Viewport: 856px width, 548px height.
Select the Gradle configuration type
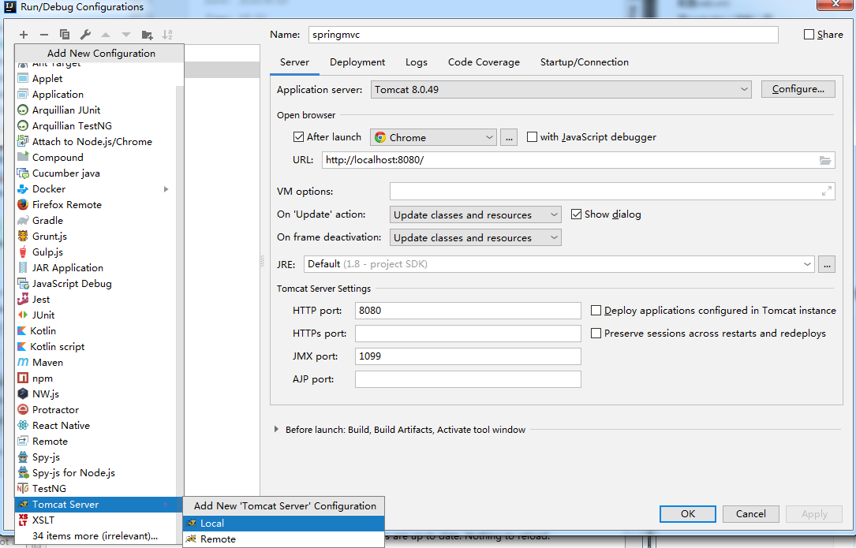click(96, 221)
